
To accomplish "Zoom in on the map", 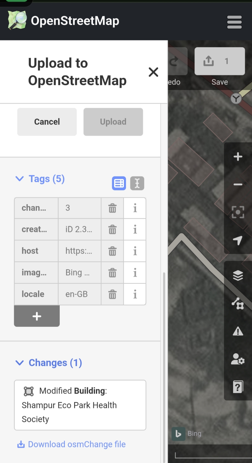I will click(x=238, y=157).
